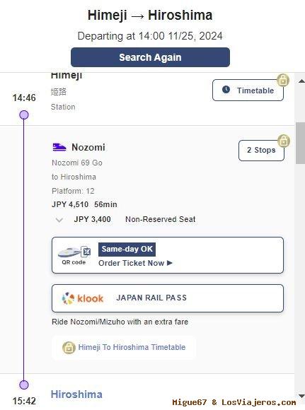
Task: Expand the 2 Stops list
Action: coord(261,151)
